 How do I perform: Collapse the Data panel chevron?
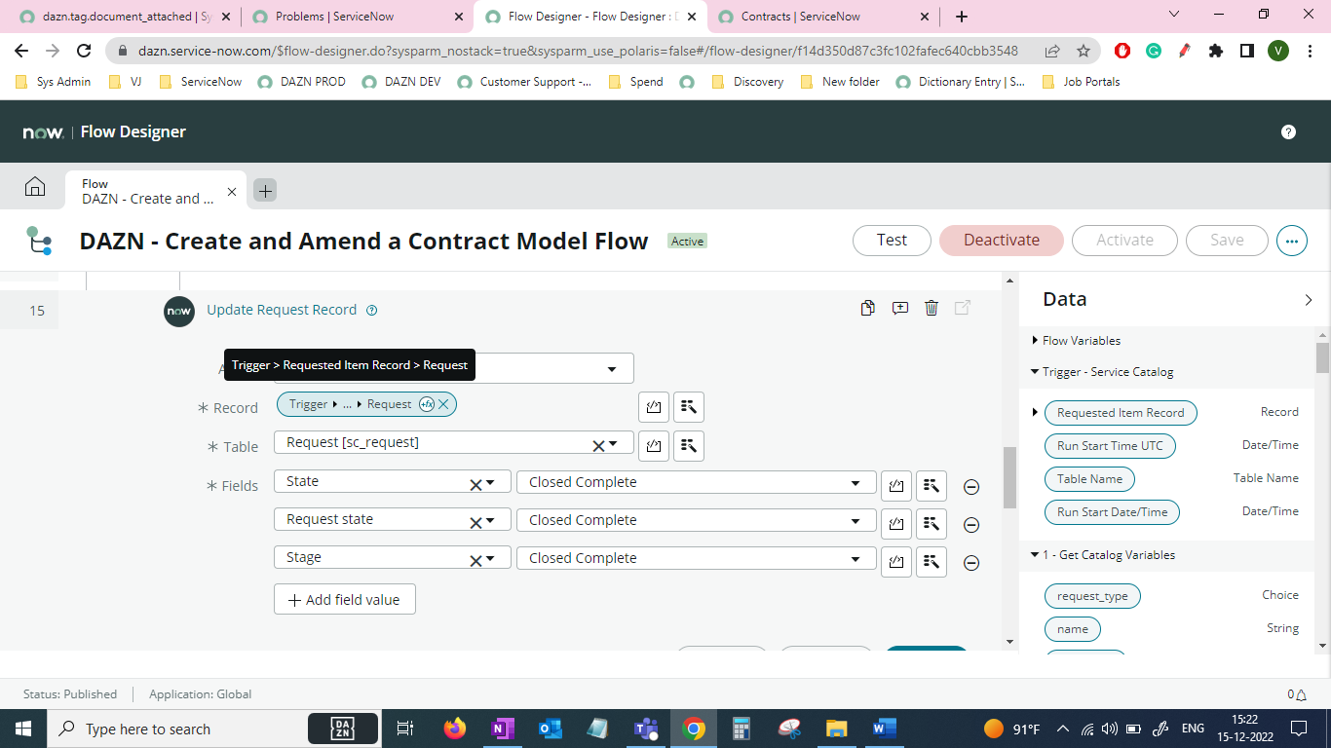[x=1308, y=300]
